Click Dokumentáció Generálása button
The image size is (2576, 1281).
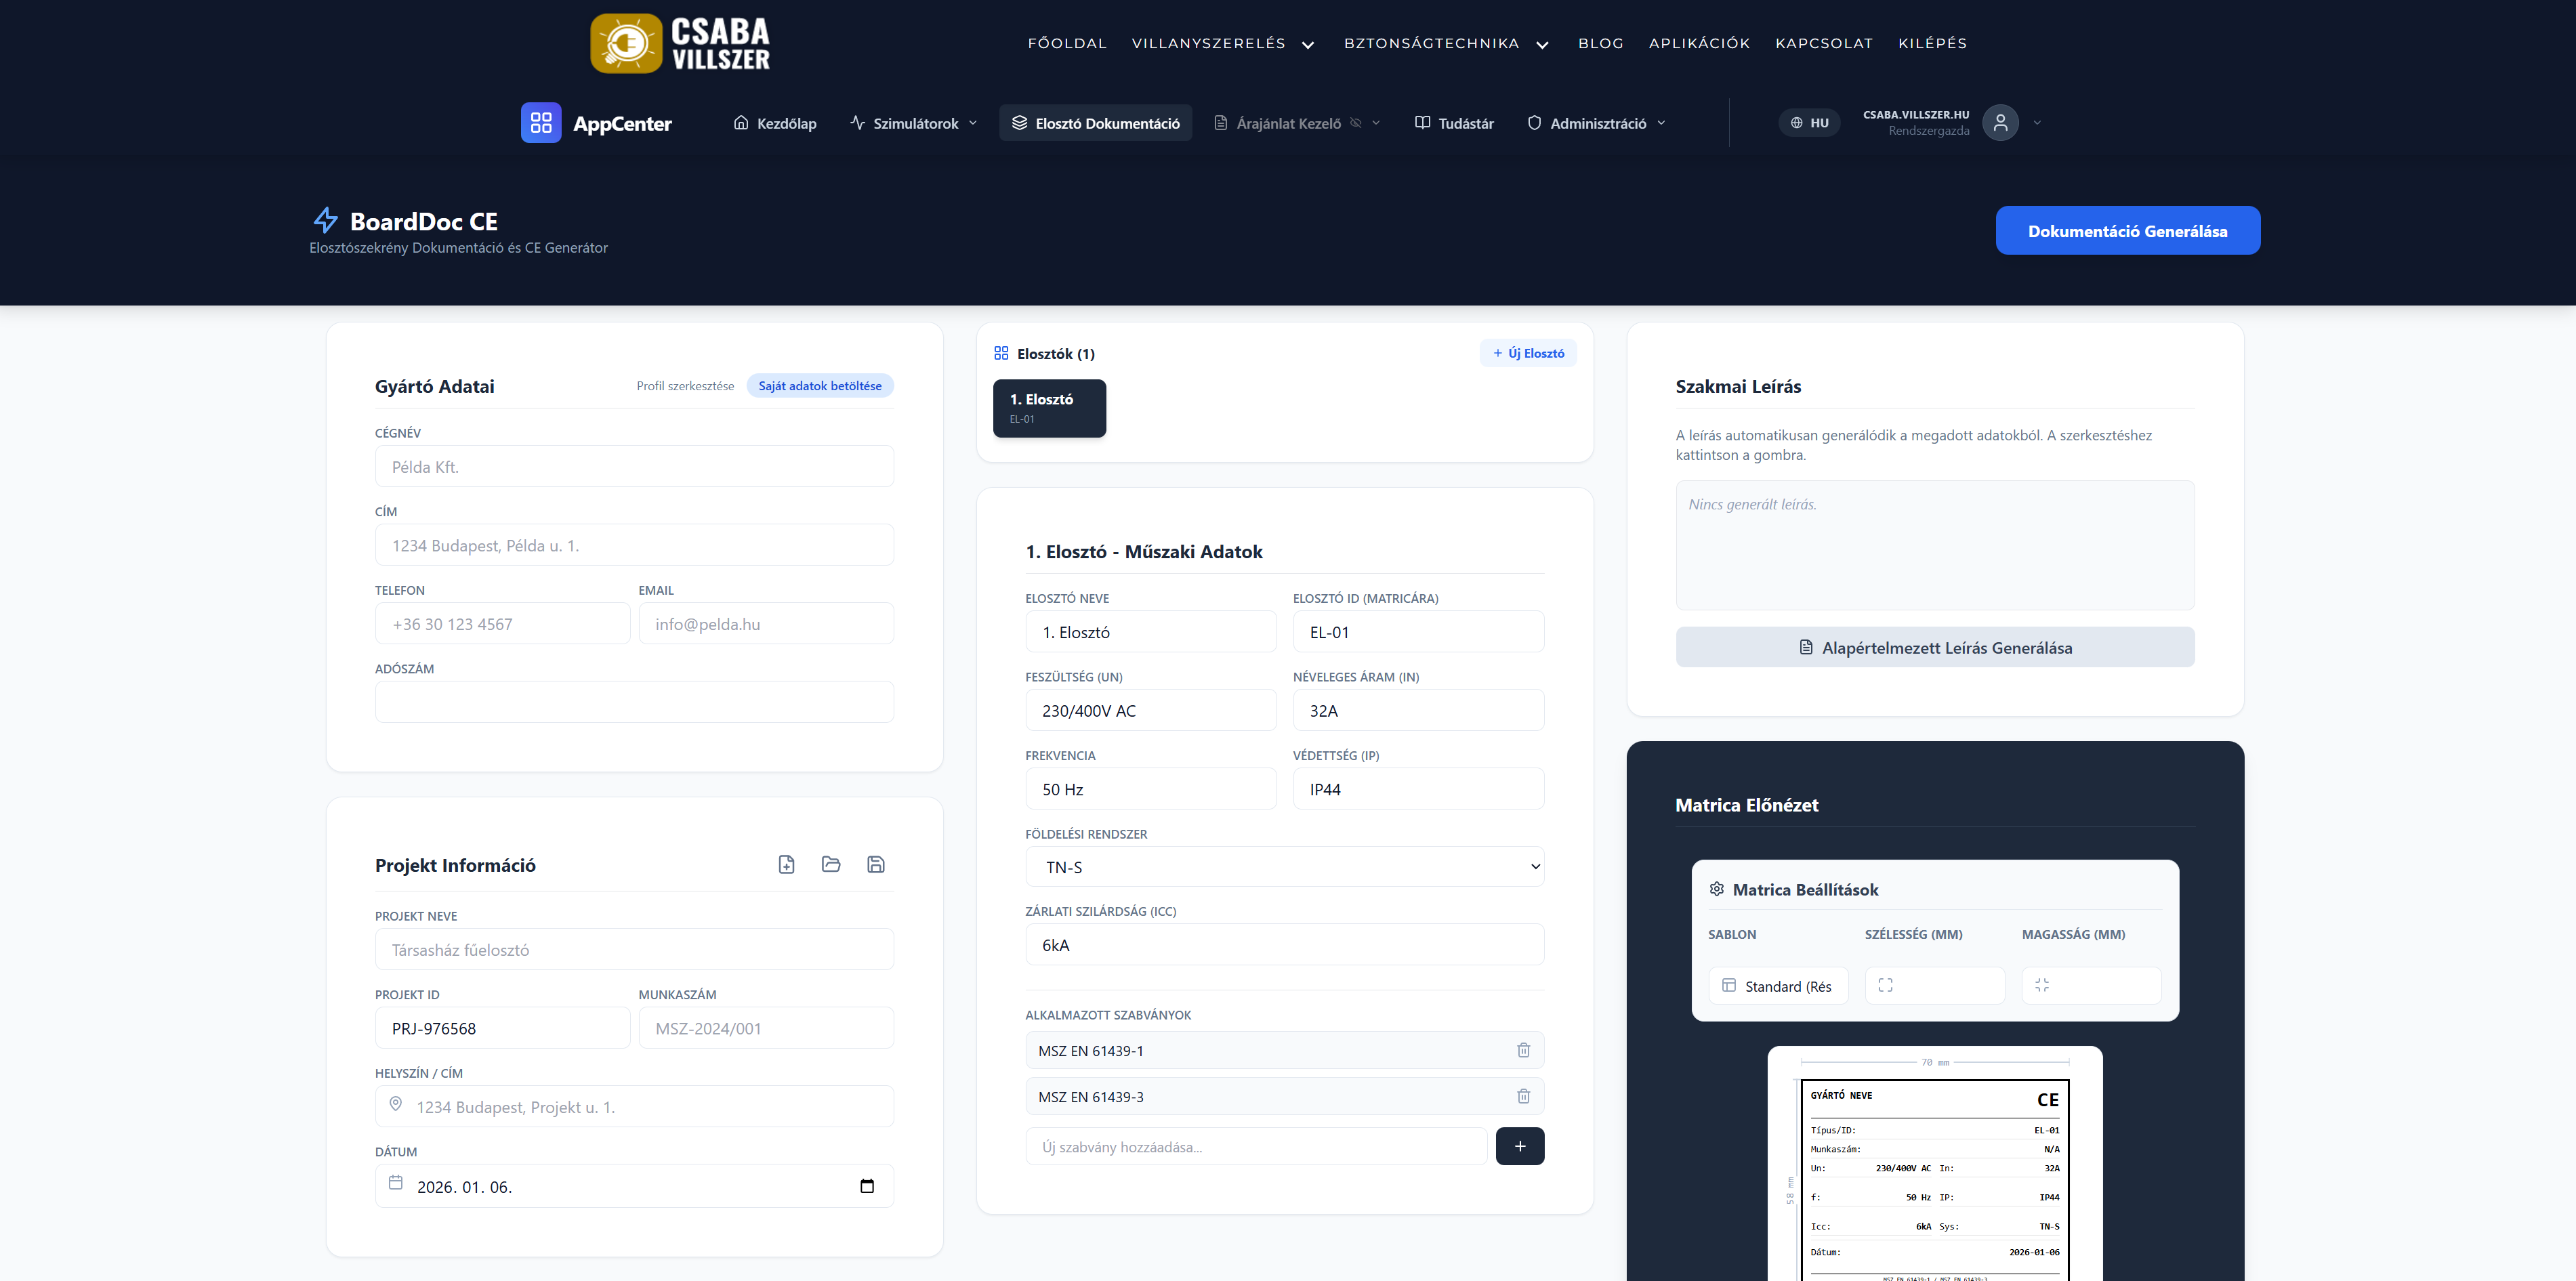[x=2127, y=231]
